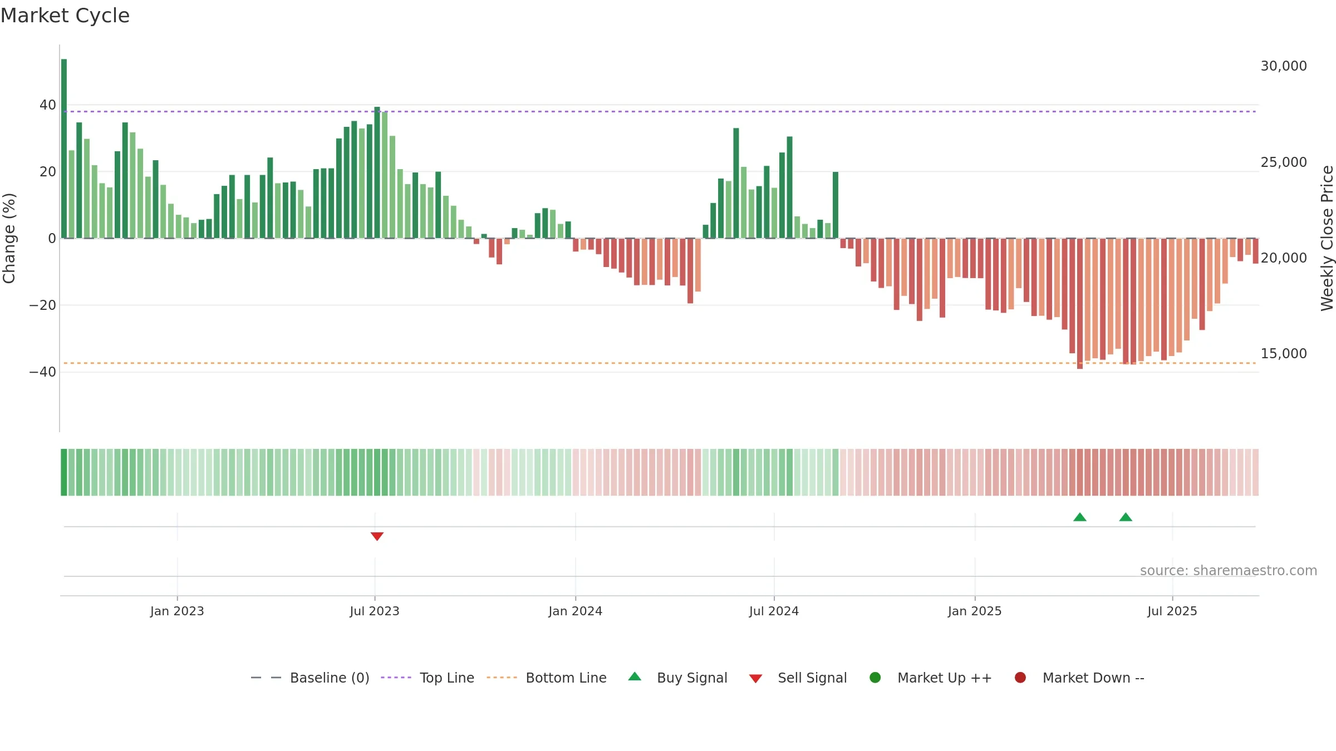The height and width of the screenshot is (751, 1336).
Task: Click the Market Cycle chart title
Action: [x=65, y=16]
